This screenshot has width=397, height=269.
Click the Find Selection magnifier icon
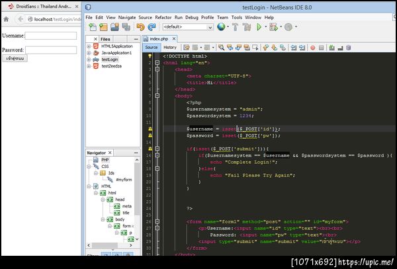pyautogui.click(x=221, y=48)
